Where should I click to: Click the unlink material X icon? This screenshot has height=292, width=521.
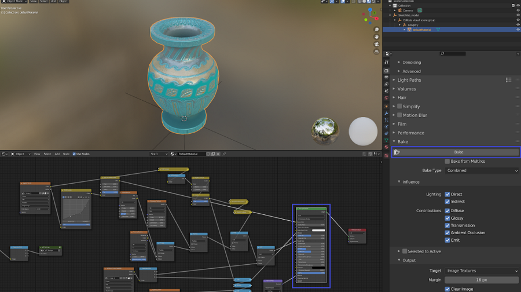[x=218, y=154]
